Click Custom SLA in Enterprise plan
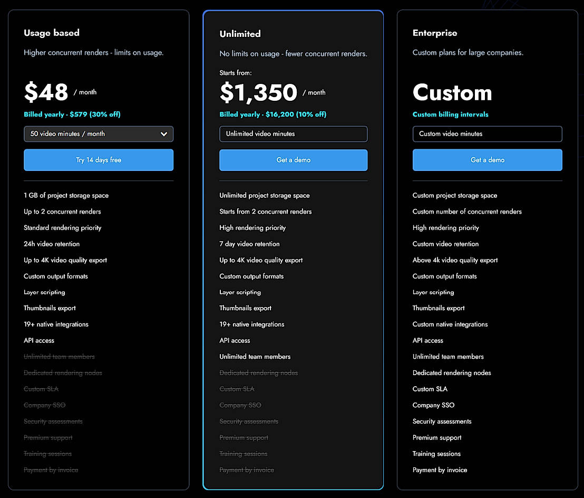The height and width of the screenshot is (498, 584). pyautogui.click(x=430, y=389)
